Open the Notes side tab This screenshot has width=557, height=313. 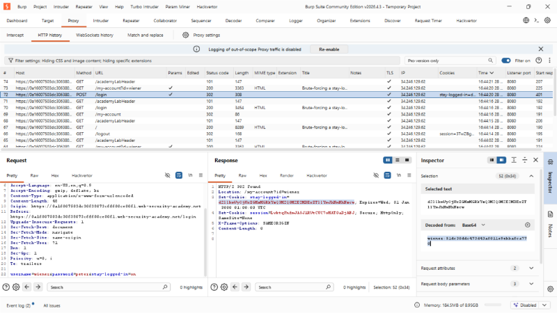[550, 225]
